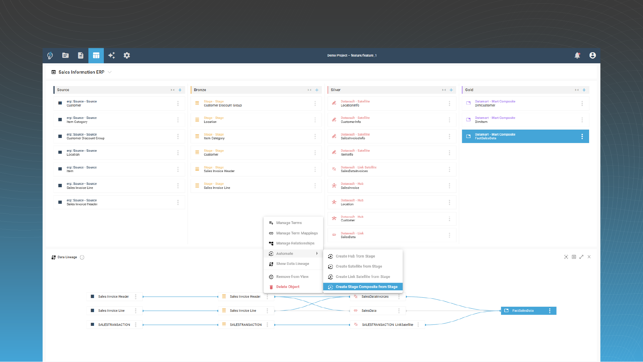Open the three-dot menu on Stage Customer

(315, 153)
